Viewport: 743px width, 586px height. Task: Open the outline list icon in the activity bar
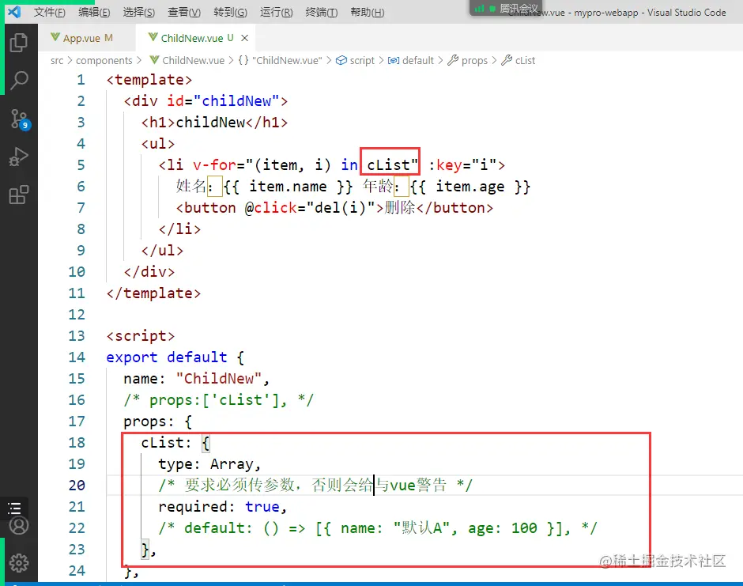15,508
